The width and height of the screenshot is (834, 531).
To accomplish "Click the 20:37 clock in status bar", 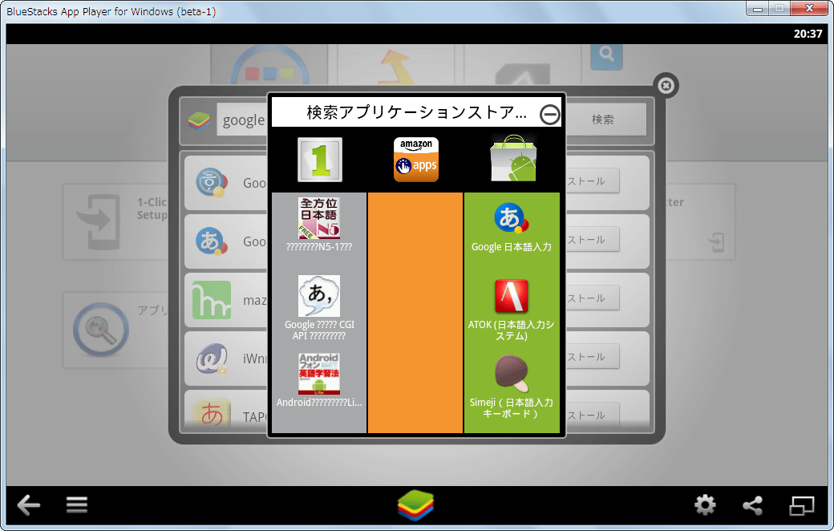I will tap(808, 34).
